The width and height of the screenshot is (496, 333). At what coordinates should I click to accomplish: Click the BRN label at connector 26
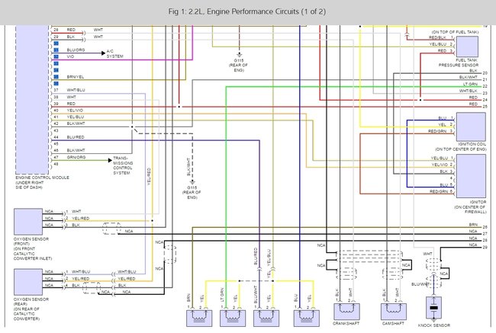tap(473, 225)
